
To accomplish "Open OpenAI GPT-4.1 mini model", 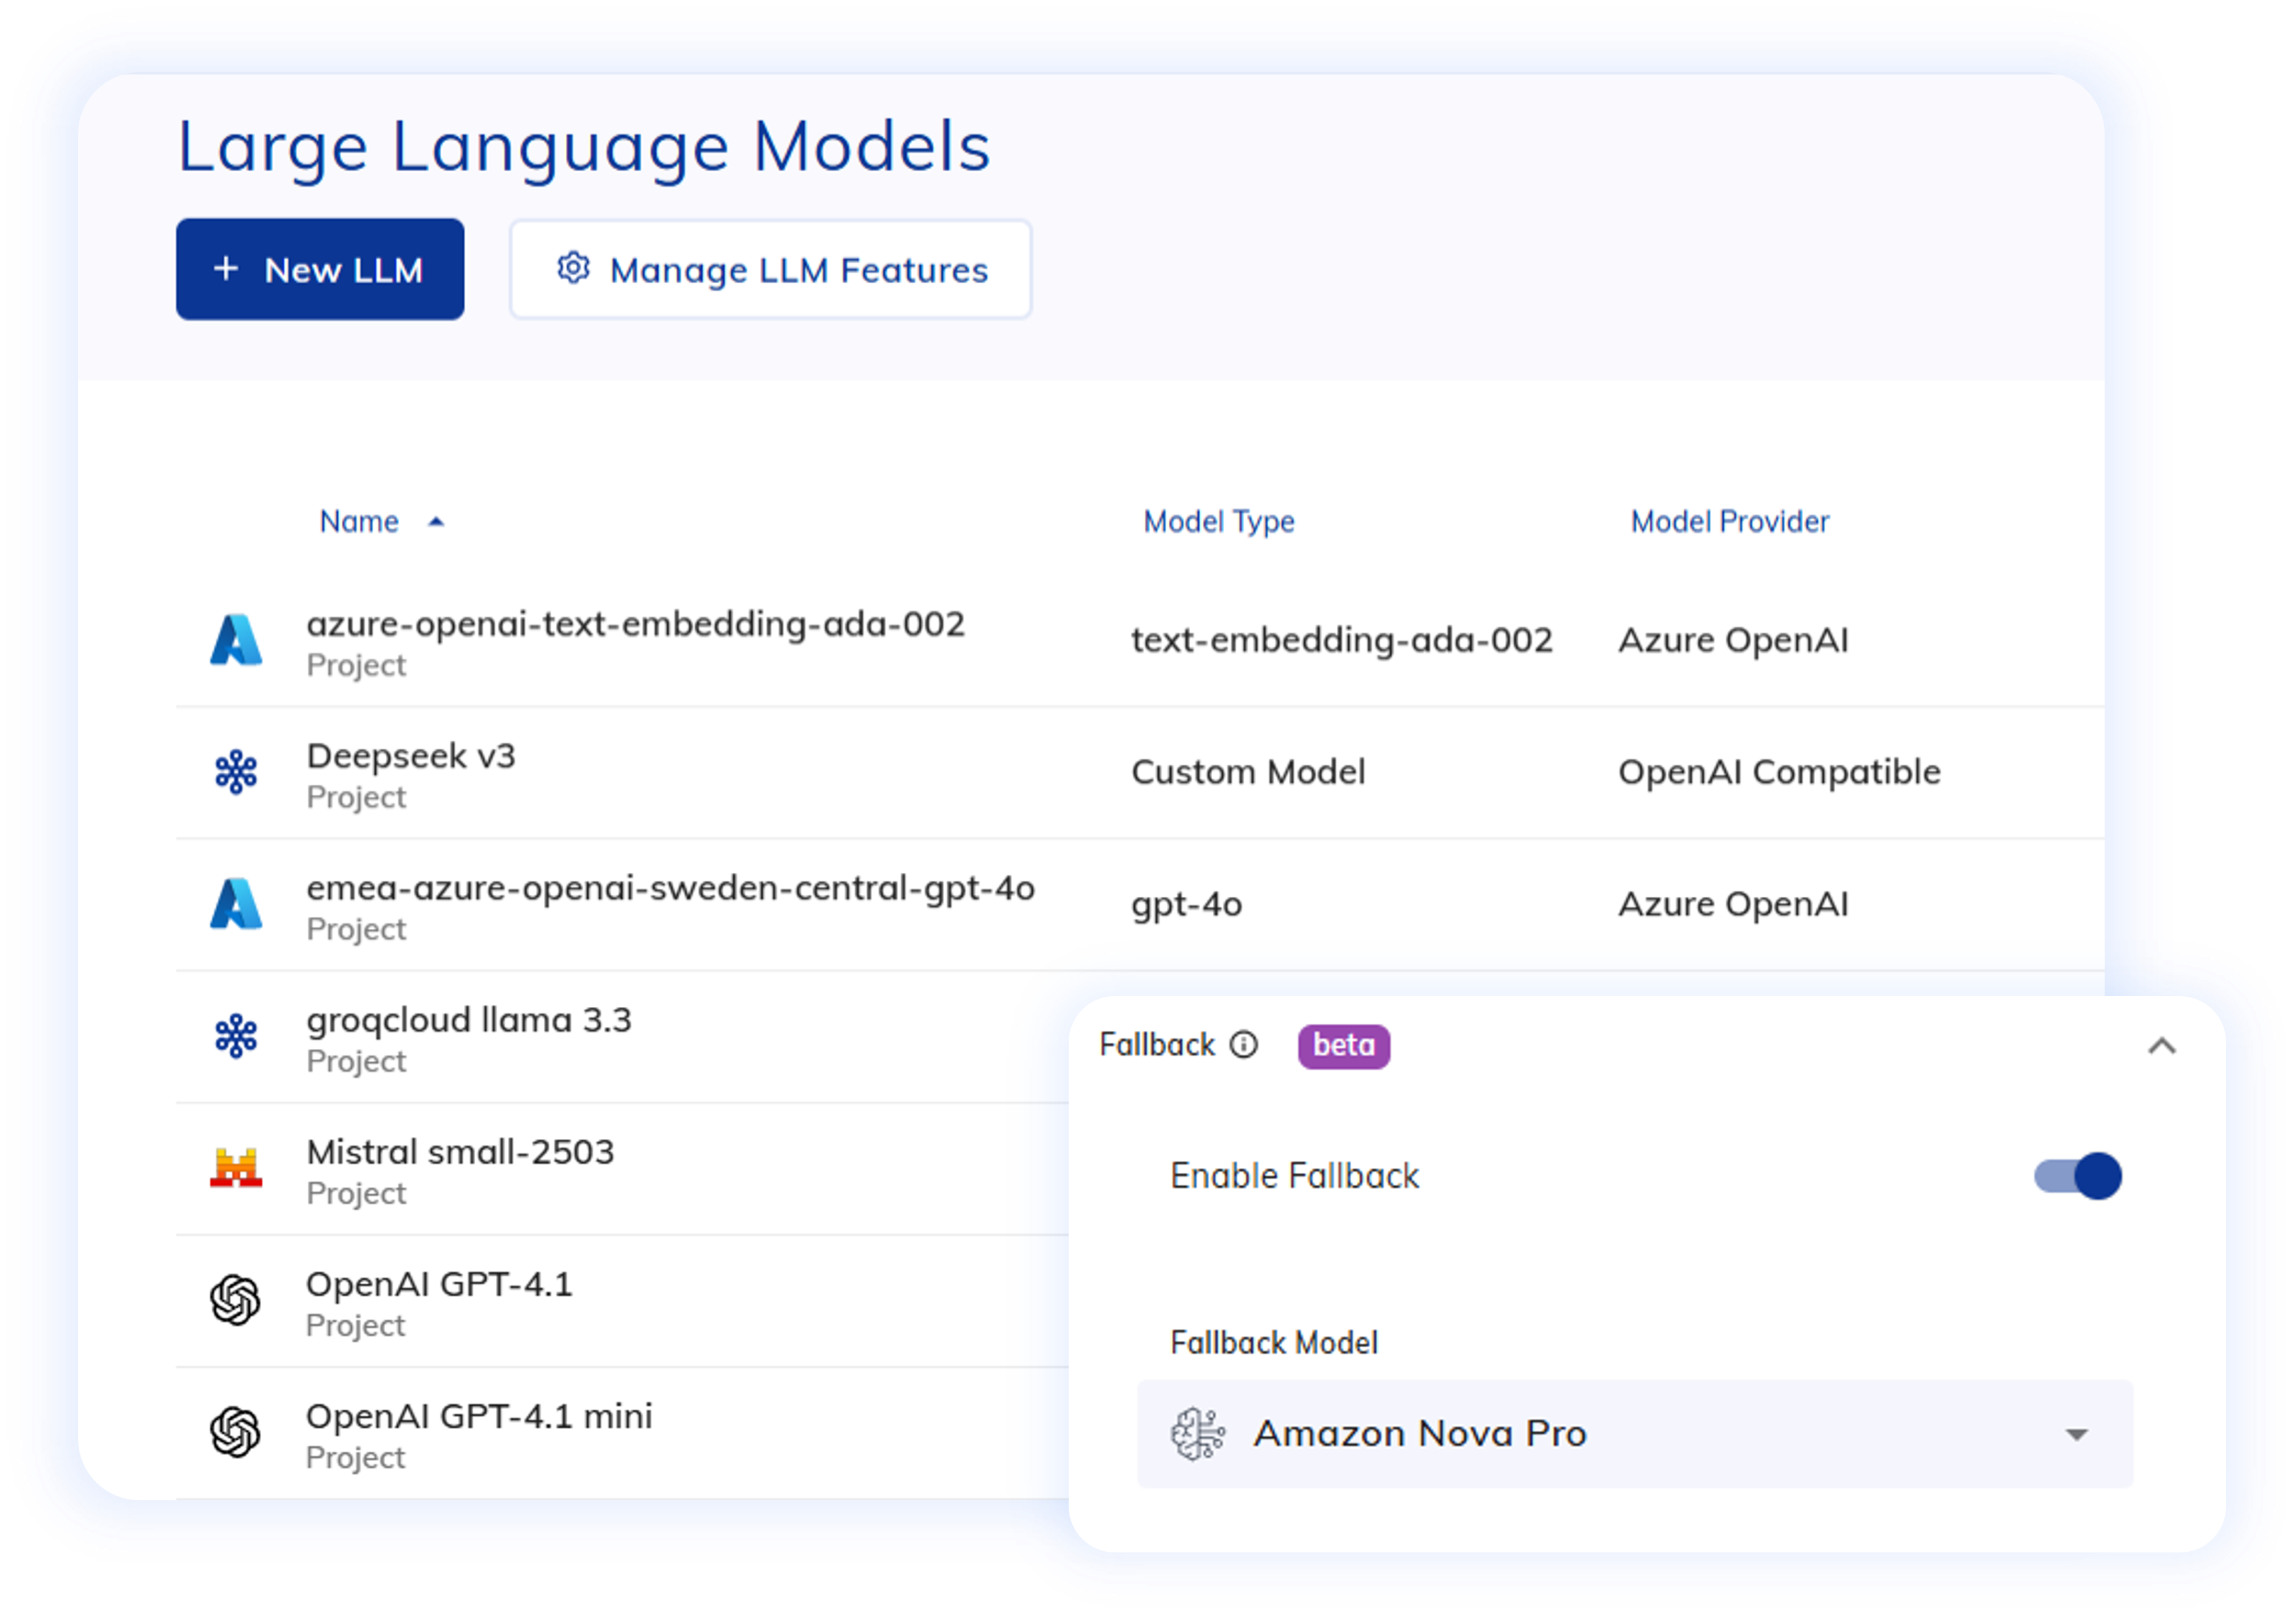I will (479, 1417).
